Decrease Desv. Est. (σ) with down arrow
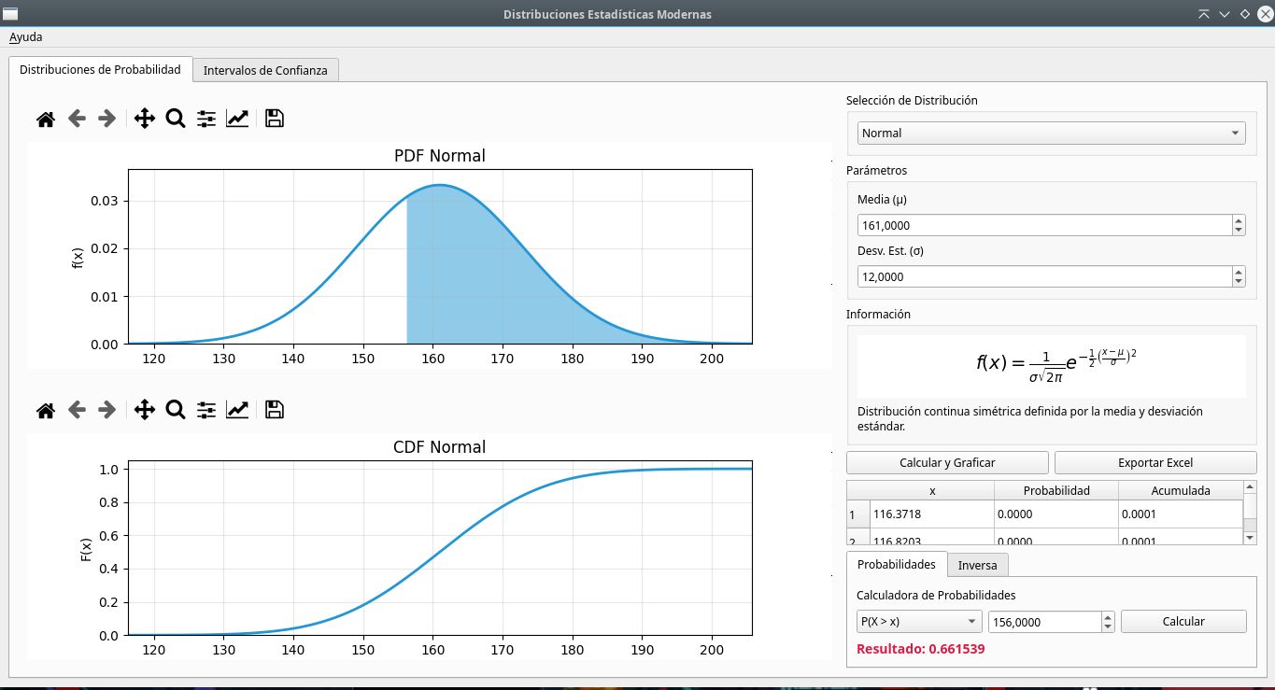Screen dimensions: 1275x690 click(1239, 282)
